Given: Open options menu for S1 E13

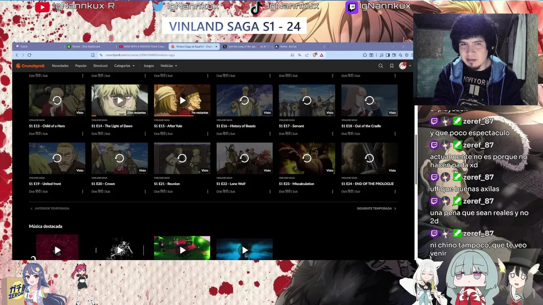Looking at the screenshot, I should (82, 134).
